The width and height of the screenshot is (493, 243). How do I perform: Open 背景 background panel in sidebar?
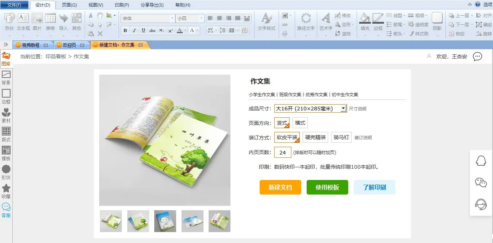(x=6, y=78)
